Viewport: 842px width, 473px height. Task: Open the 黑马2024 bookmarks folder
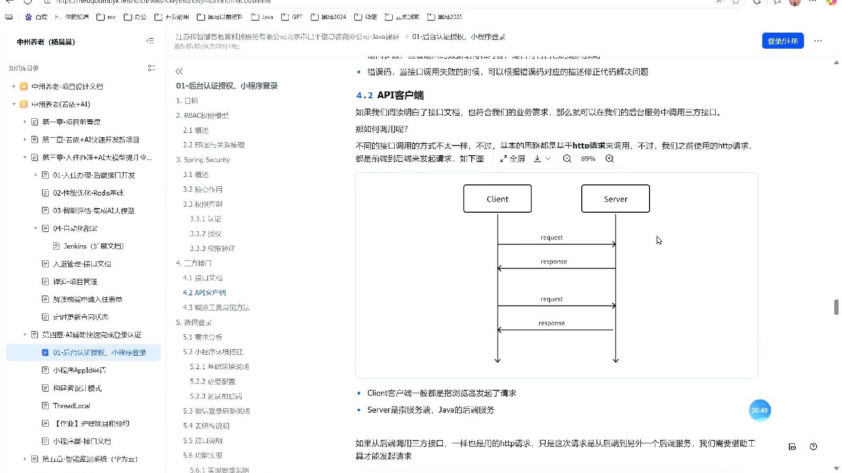click(328, 17)
